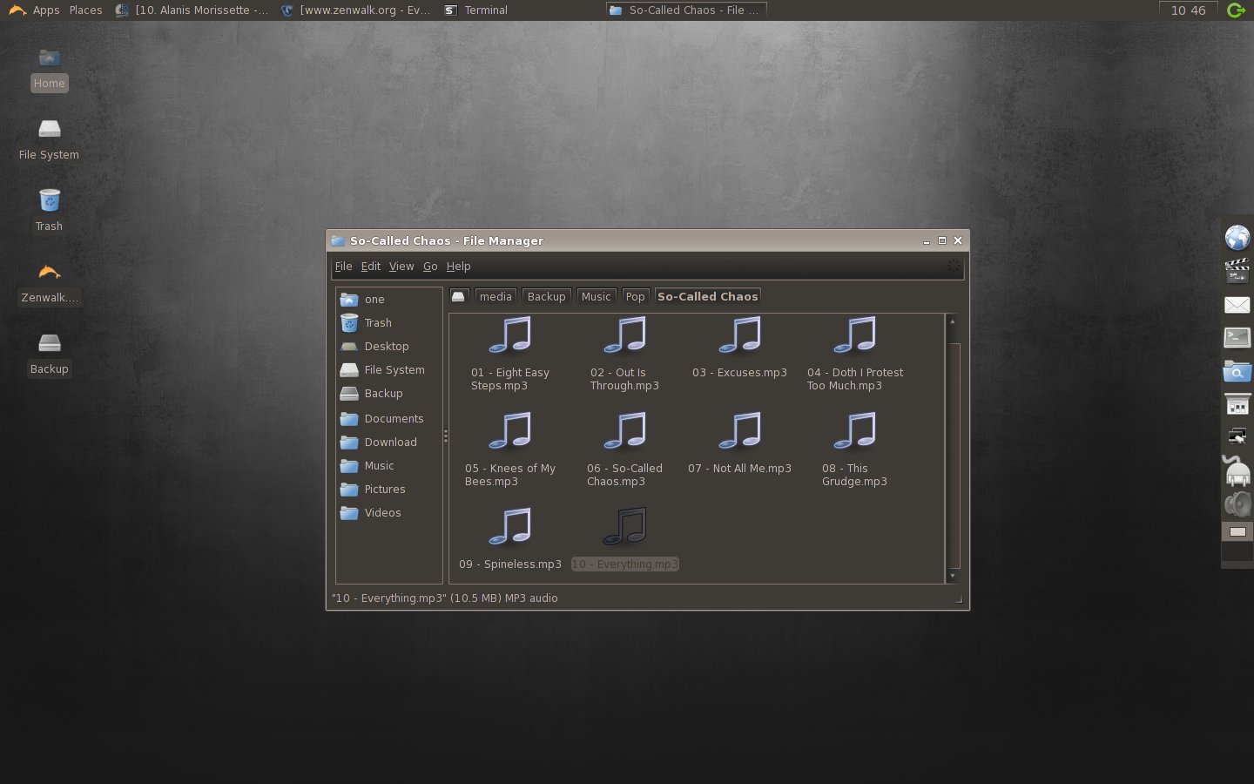Open the View menu
1254x784 pixels.
(401, 267)
